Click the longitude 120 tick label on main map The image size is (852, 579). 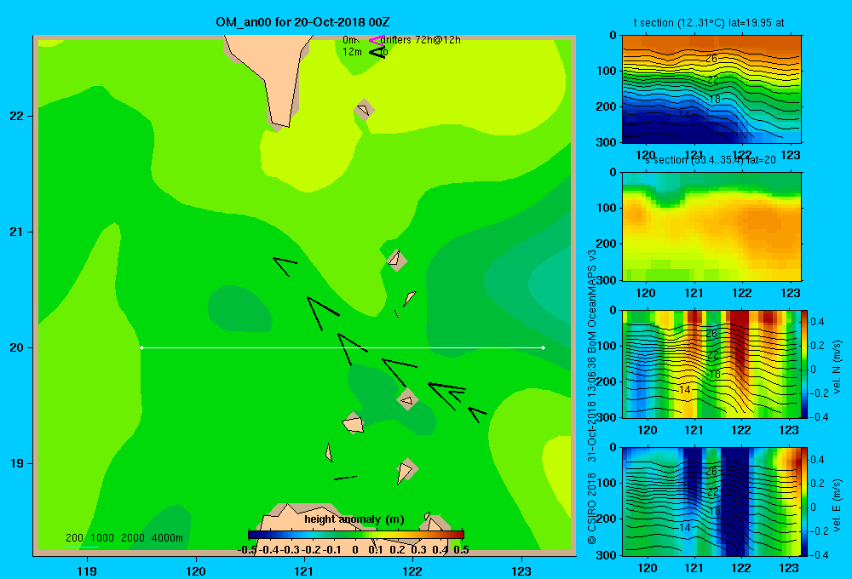point(196,570)
